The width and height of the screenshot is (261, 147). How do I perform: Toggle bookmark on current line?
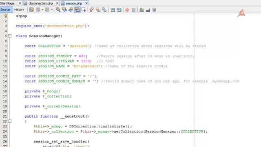click(x=104, y=10)
